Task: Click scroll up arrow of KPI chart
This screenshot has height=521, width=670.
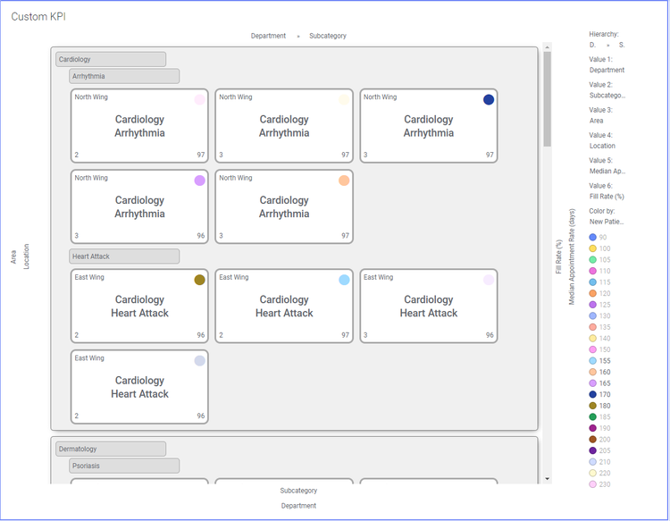Action: (x=548, y=46)
